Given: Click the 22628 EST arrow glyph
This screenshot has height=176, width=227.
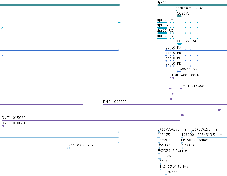Looking at the screenshot, I should coord(160,164).
